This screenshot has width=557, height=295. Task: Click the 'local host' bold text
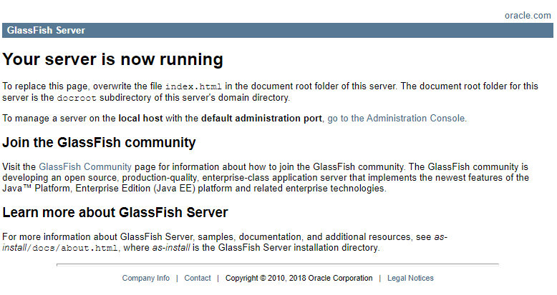point(140,119)
